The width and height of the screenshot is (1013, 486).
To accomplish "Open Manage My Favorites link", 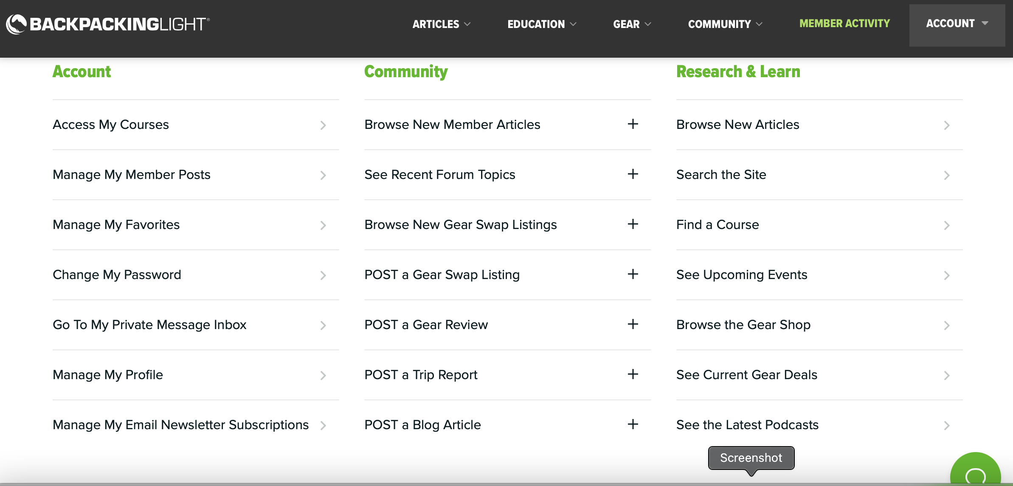I will (x=116, y=225).
